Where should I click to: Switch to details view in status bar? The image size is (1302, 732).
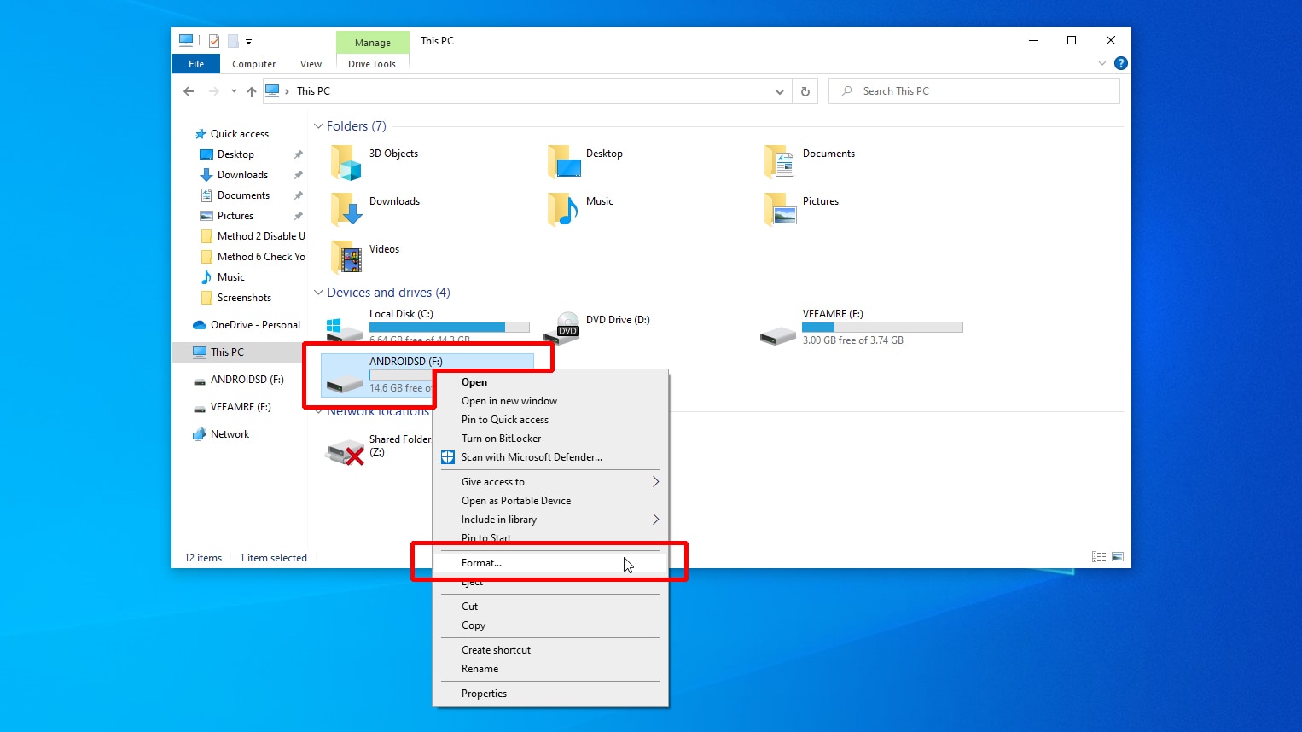pos(1099,557)
